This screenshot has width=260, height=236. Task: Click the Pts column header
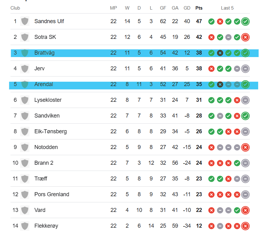click(199, 8)
